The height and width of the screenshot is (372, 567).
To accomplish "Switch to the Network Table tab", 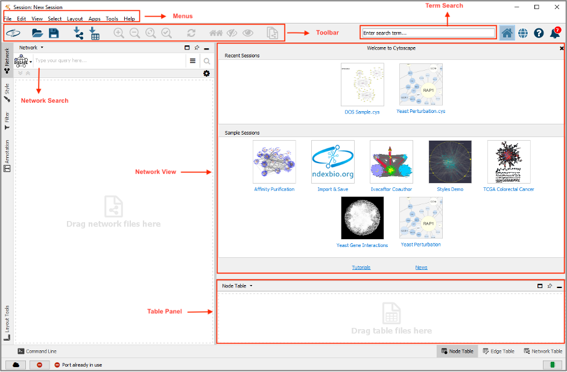I will tap(543, 351).
